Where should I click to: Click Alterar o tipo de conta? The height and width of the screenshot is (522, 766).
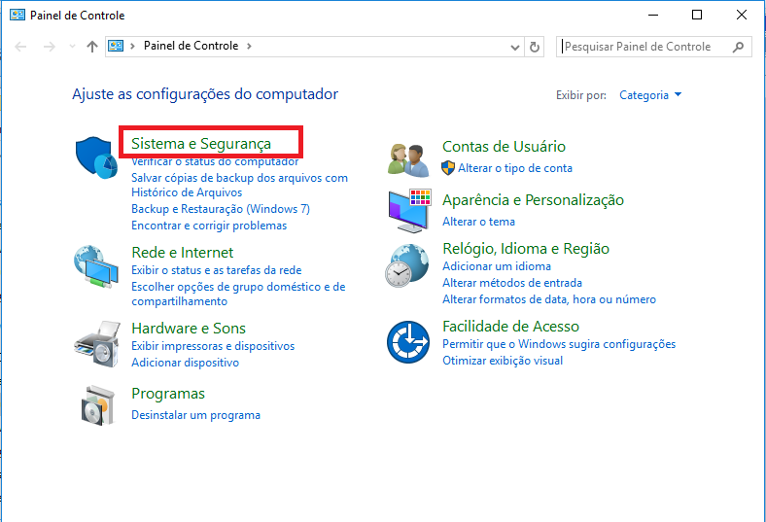click(515, 168)
